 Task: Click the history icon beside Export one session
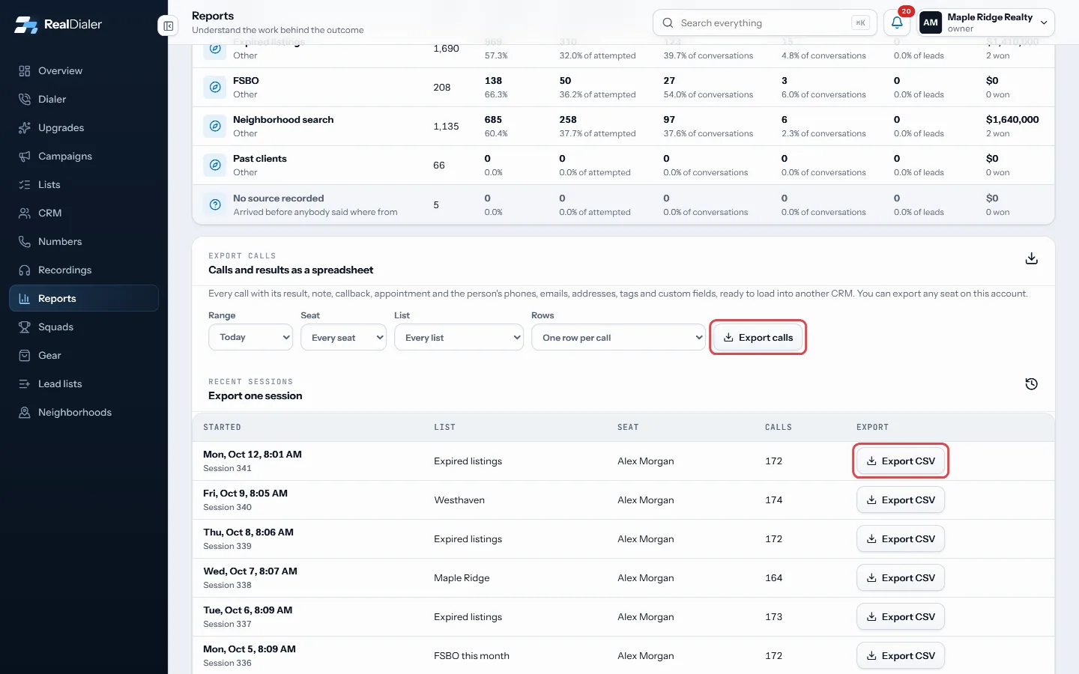1032,384
